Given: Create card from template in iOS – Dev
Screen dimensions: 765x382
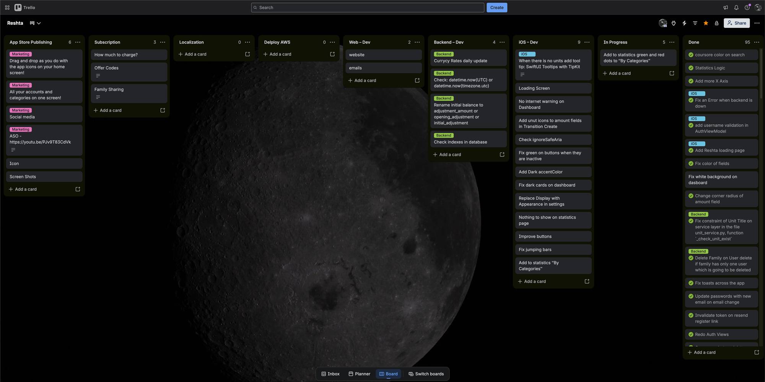Looking at the screenshot, I should [587, 281].
